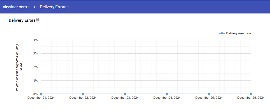Screen dimensions: 270x110
Task: Select the December 23, 2024 data point
Action: click(125, 94)
